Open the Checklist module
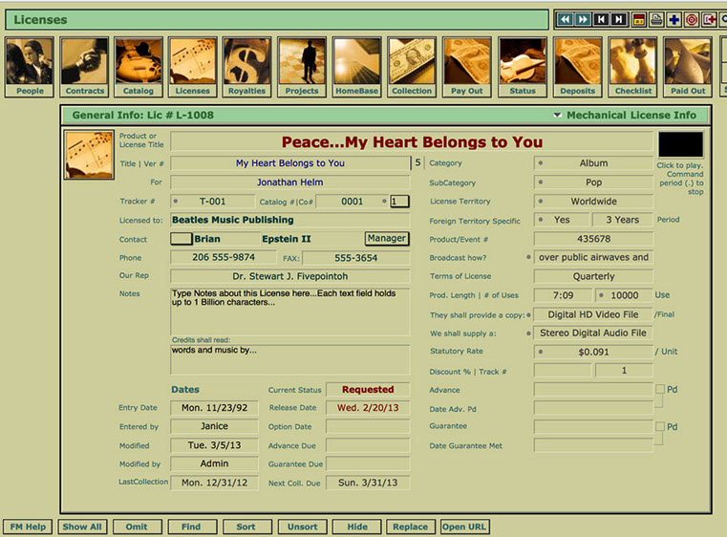This screenshot has width=727, height=537. (632, 67)
